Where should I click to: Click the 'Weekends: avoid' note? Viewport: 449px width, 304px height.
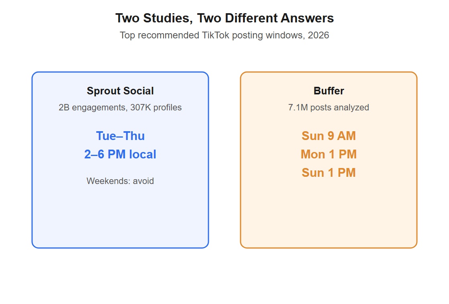(120, 181)
